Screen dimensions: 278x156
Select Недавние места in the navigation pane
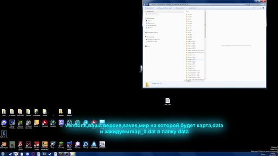(x=152, y=14)
